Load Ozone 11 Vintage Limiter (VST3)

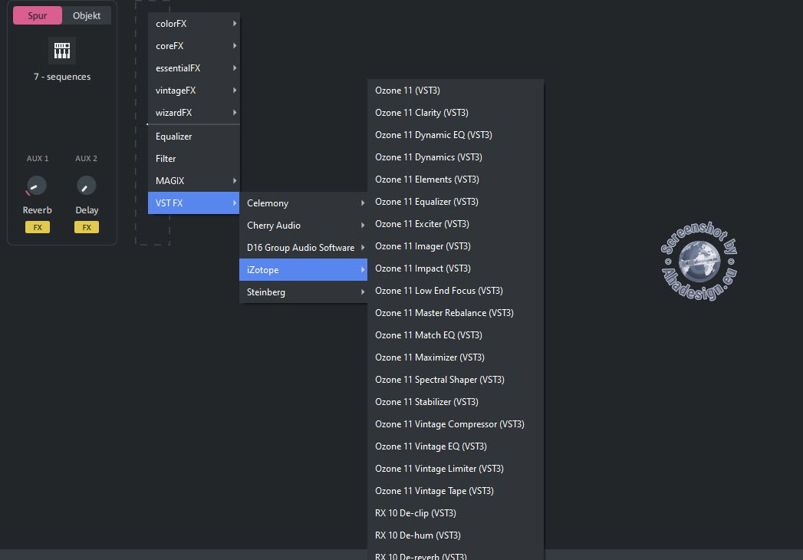point(456,469)
